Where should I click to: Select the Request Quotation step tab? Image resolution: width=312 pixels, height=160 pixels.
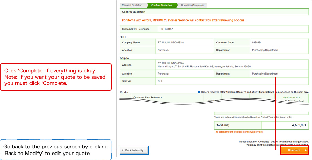[133, 5]
